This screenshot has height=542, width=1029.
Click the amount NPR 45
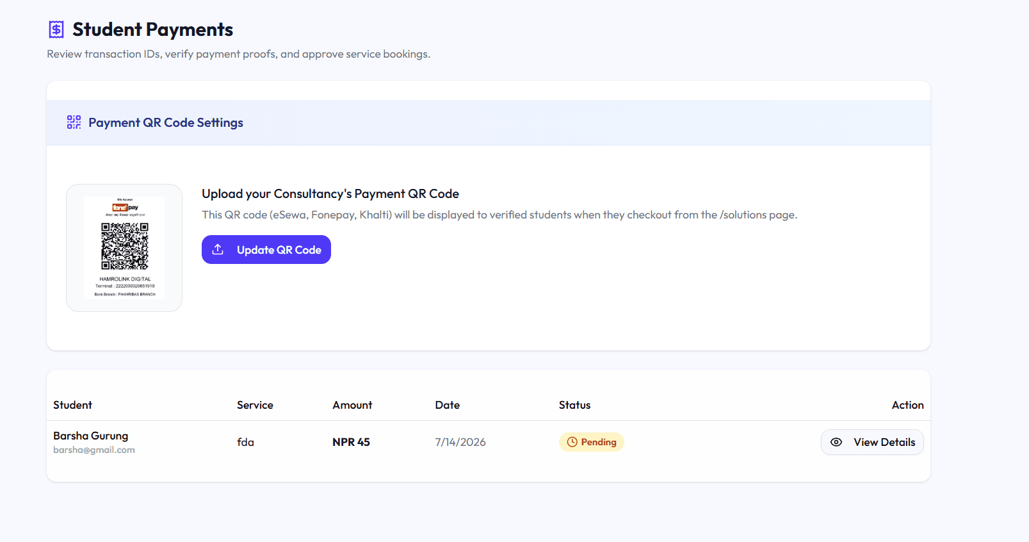click(x=351, y=442)
